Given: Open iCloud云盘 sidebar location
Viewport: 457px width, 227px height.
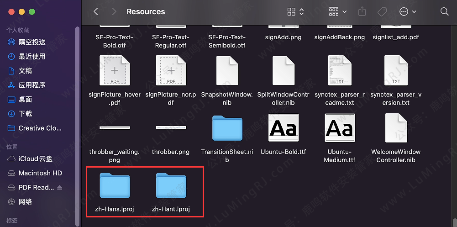Looking at the screenshot, I should click(35, 159).
